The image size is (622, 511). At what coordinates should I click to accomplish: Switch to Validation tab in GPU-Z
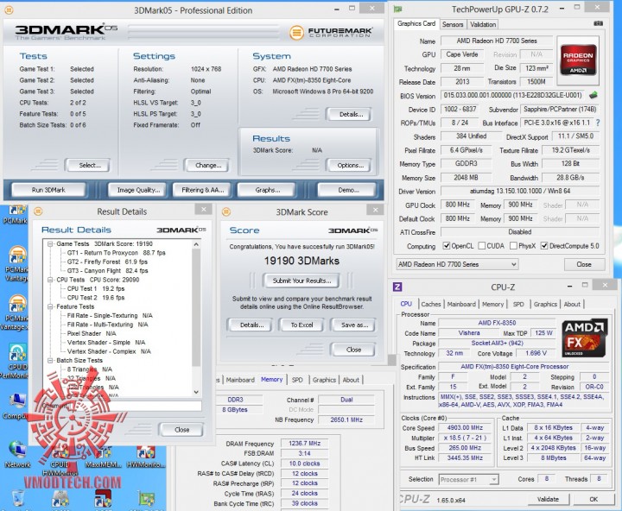[483, 24]
